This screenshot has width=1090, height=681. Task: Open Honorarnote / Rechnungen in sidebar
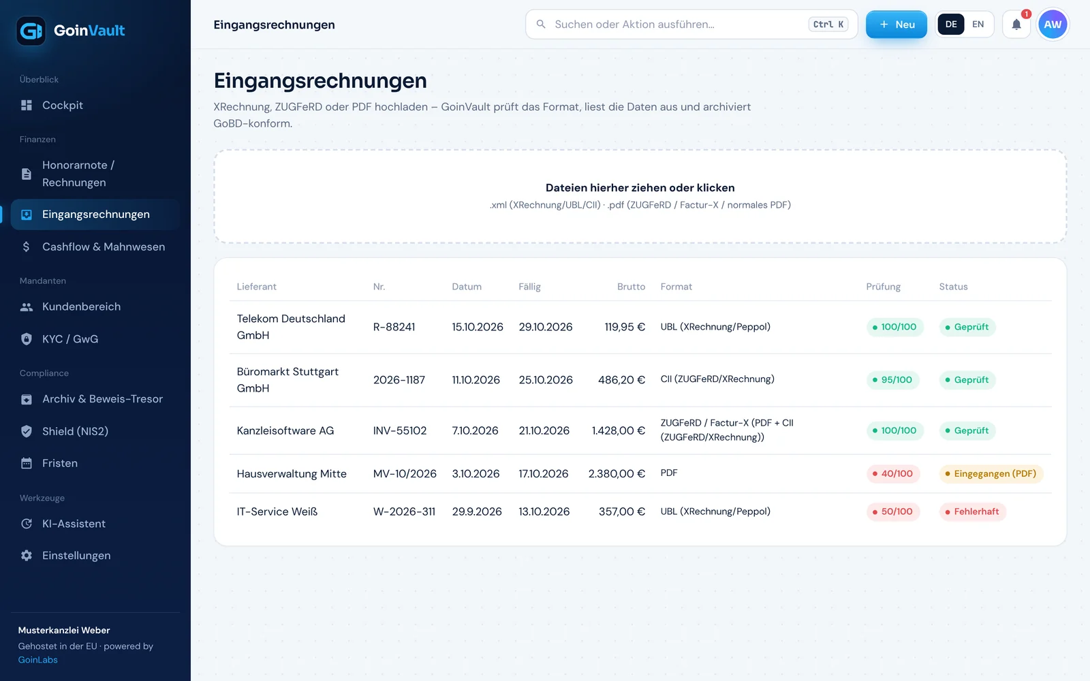click(x=95, y=174)
